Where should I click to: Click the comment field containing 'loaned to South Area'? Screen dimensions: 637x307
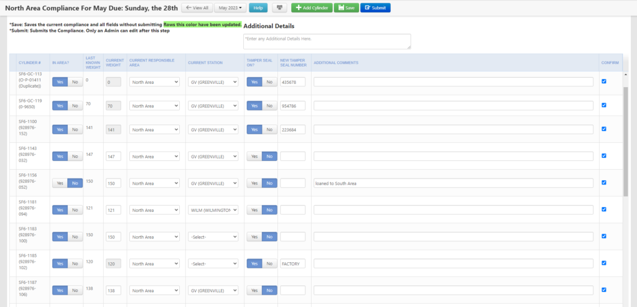click(453, 183)
